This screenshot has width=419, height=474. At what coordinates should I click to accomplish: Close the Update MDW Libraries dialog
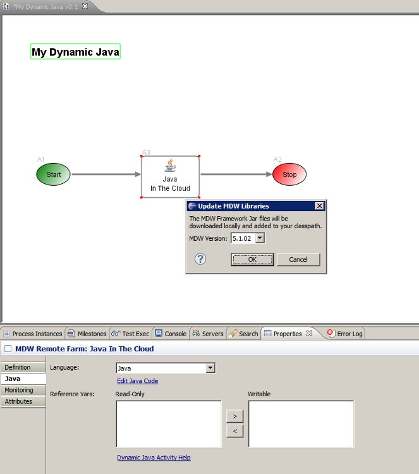319,206
